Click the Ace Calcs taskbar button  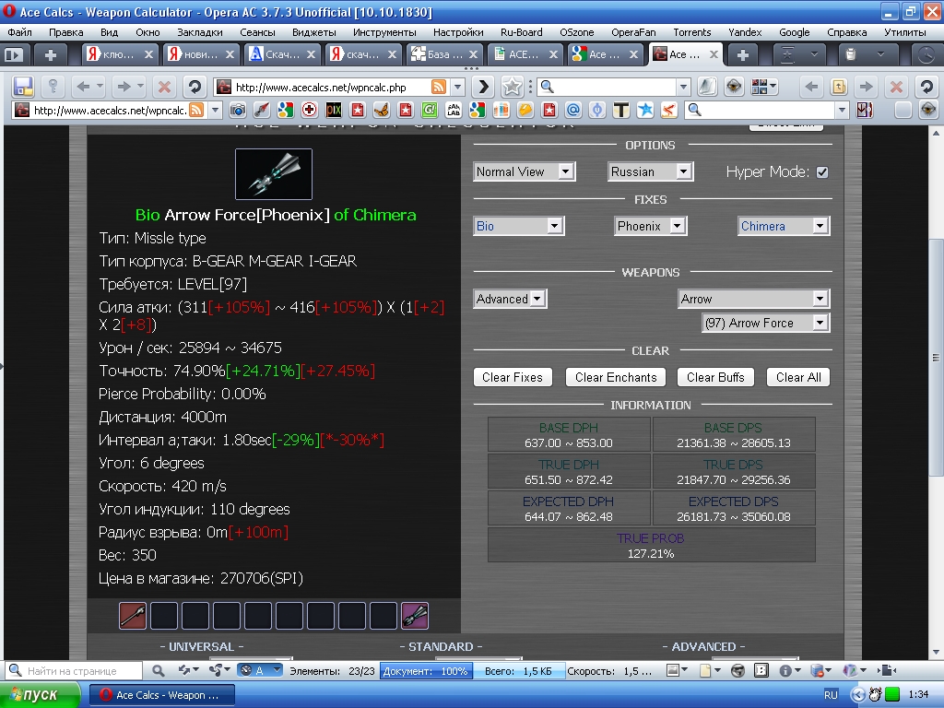pos(161,695)
